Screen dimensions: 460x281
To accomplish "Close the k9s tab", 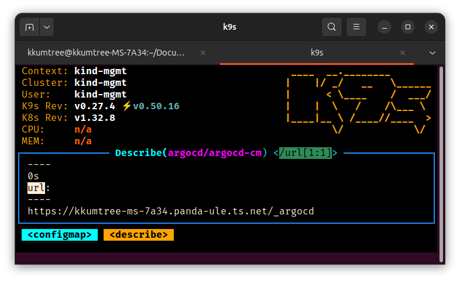I will tap(403, 53).
